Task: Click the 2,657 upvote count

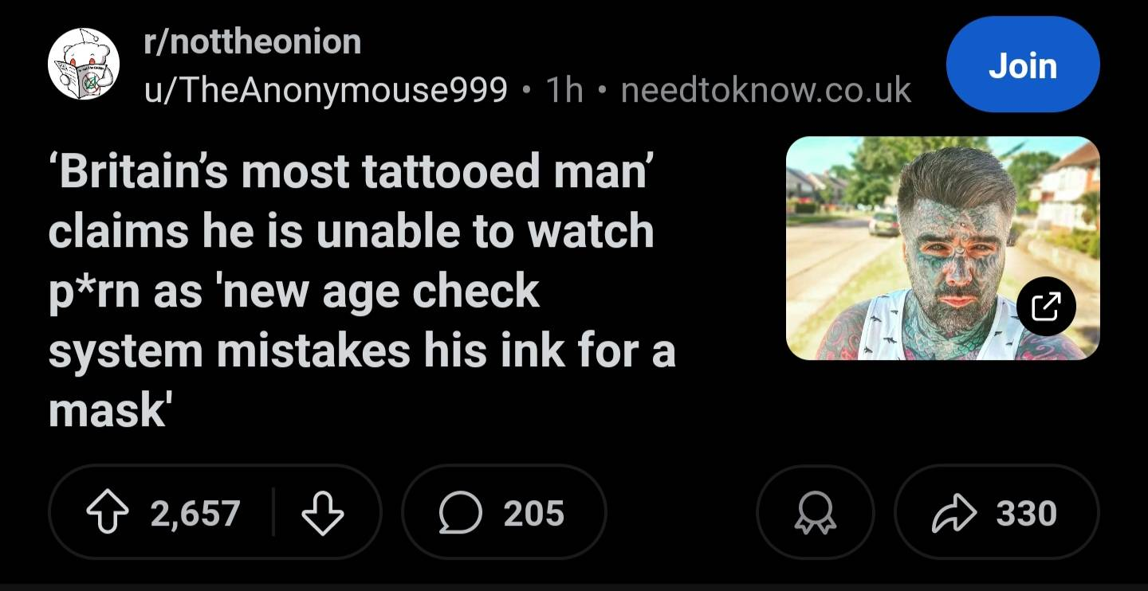Action: 195,513
